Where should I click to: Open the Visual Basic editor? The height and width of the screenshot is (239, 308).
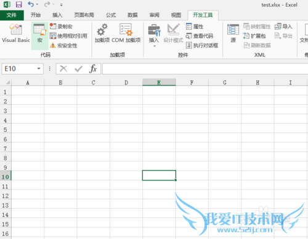[16, 33]
